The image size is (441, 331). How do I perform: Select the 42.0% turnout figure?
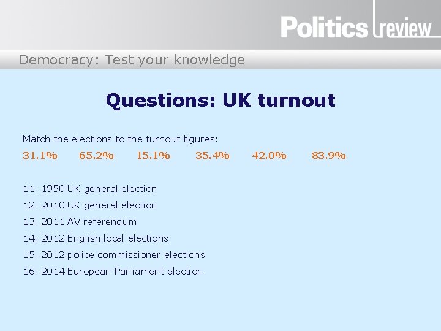[x=269, y=155]
